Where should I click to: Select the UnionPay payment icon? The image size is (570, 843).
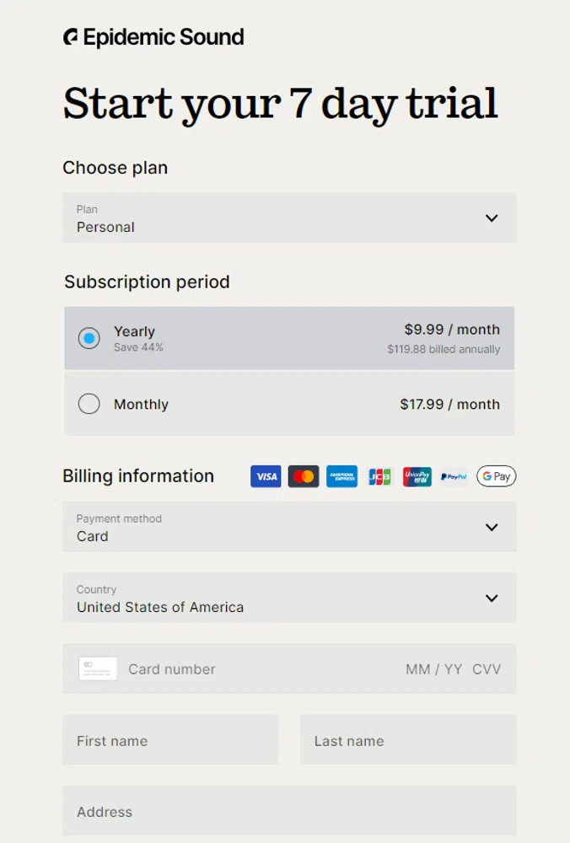[417, 476]
